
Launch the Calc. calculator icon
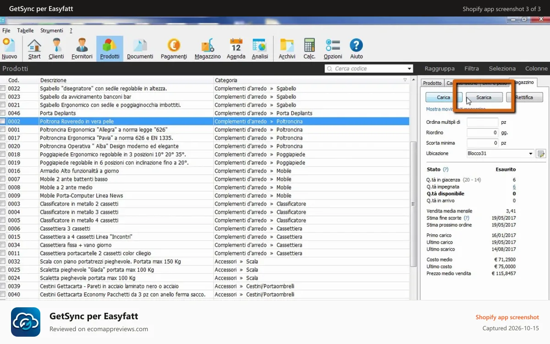[309, 49]
